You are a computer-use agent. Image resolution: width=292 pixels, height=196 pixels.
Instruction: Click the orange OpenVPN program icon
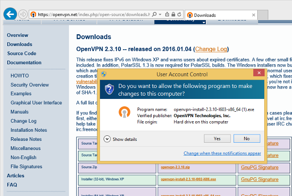tap(125, 112)
